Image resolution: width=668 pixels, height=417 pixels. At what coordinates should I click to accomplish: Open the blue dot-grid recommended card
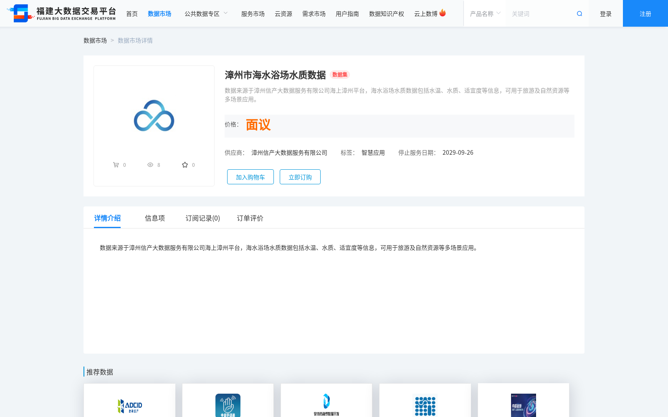click(x=425, y=400)
